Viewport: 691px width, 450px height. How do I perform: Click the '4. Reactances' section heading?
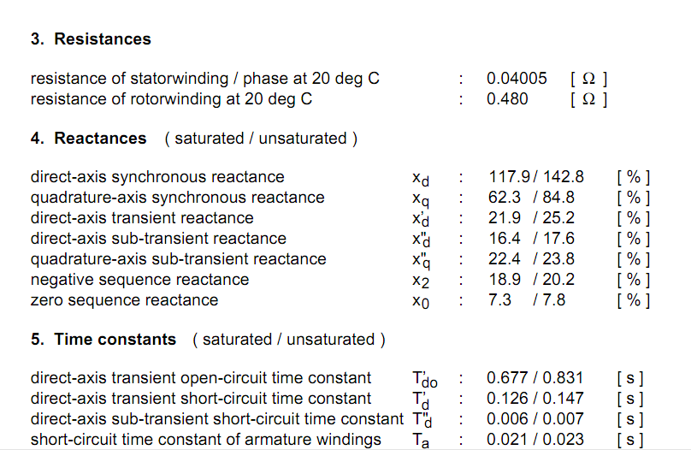point(88,138)
